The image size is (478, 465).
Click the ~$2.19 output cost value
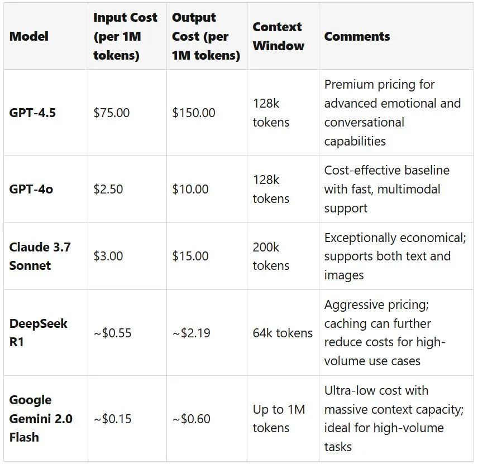tap(192, 333)
